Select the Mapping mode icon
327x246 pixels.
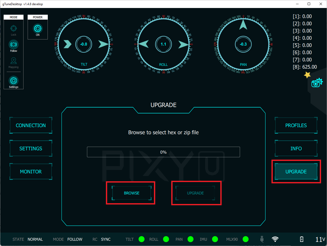pos(13,61)
